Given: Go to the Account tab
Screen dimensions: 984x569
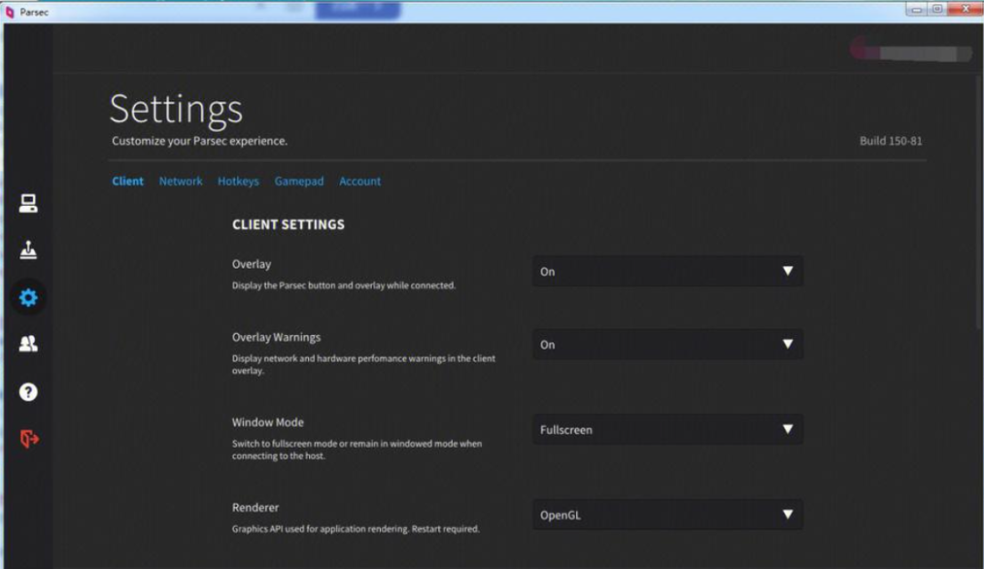Looking at the screenshot, I should [360, 181].
